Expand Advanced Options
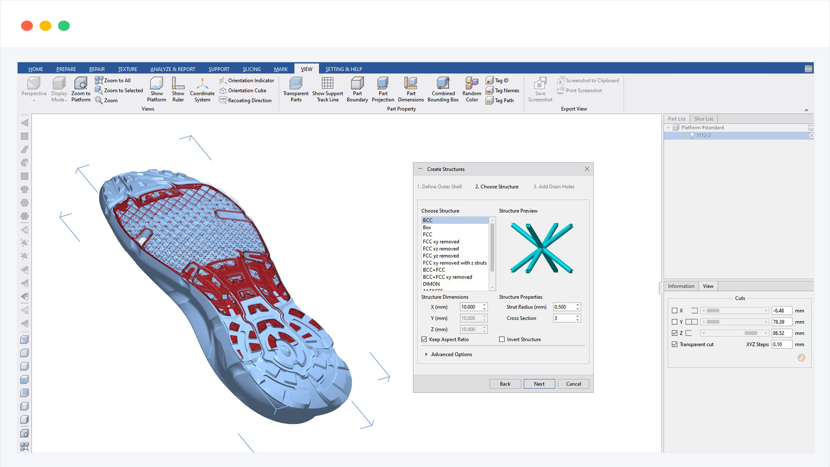 point(449,354)
